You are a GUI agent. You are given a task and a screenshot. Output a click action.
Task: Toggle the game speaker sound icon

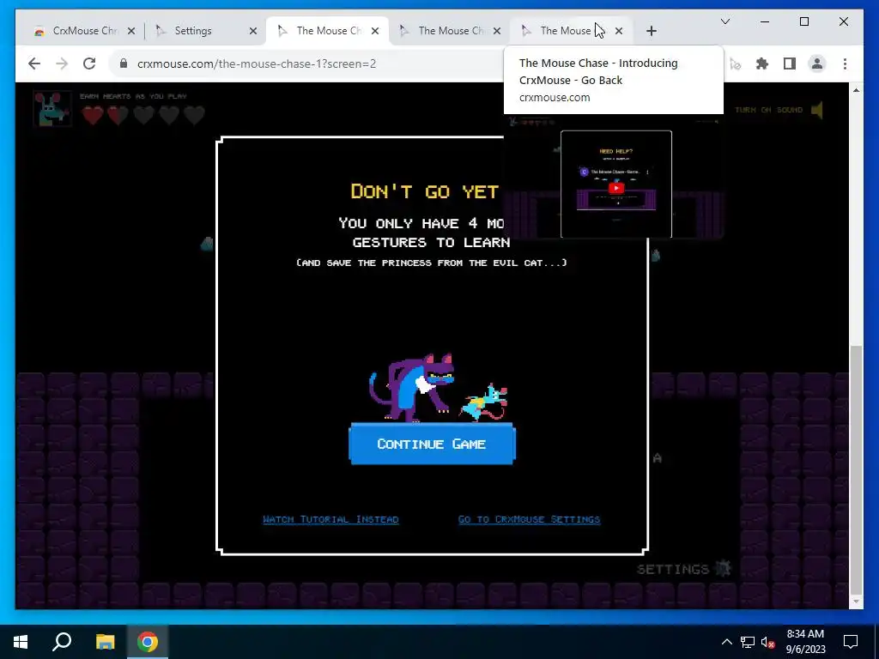coord(817,110)
